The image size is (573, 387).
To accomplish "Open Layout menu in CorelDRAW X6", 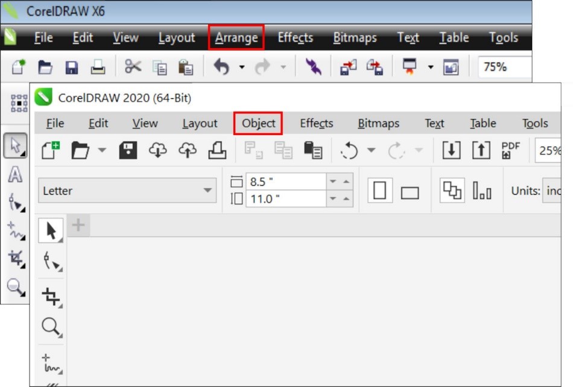I will (x=177, y=37).
